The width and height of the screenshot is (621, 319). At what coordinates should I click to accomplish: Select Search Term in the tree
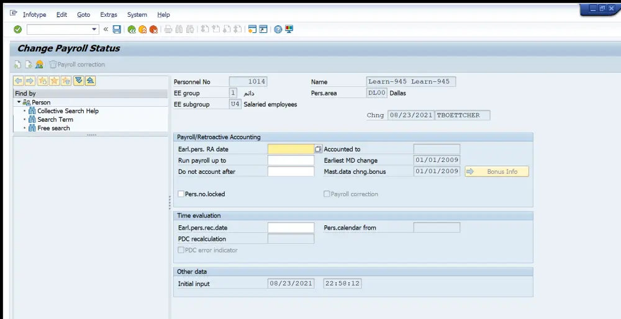[55, 120]
